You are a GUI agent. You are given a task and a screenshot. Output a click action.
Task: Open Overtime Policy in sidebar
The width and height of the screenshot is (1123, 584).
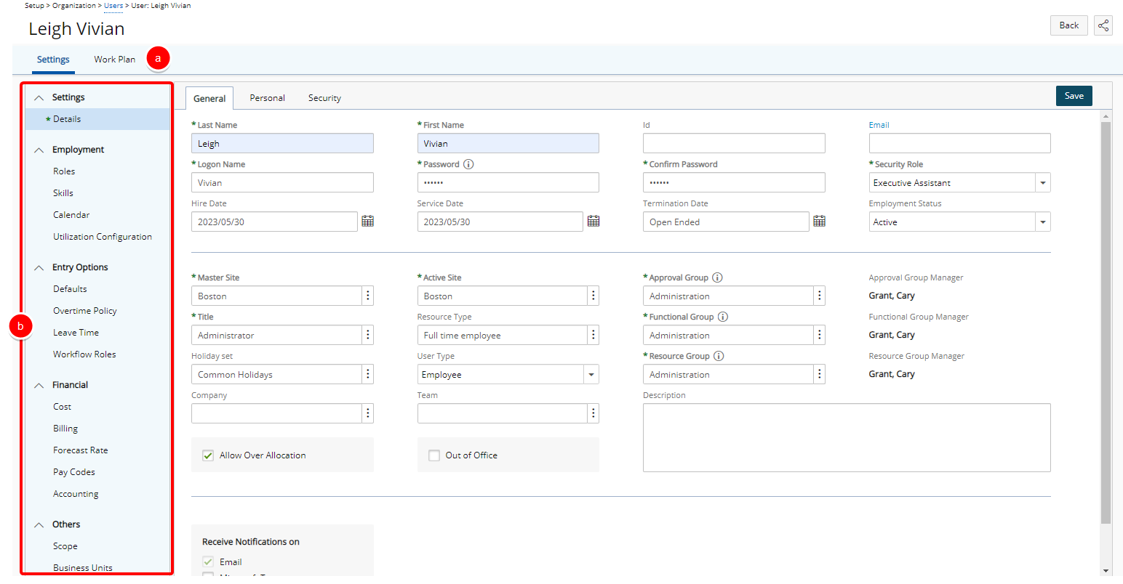point(85,311)
